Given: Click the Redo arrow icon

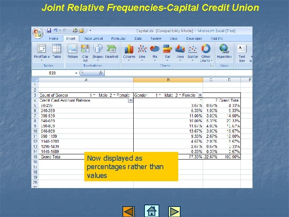Looking at the screenshot, I should pos(65,30).
